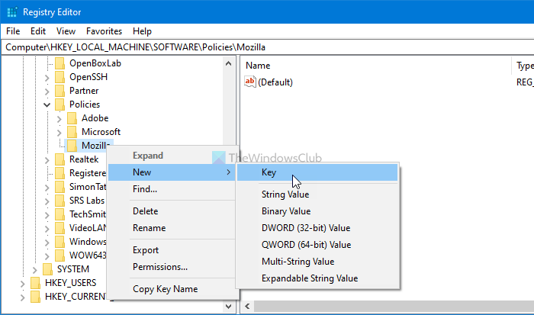This screenshot has width=534, height=315.
Task: Expand the OpenSSH key
Action: (47, 78)
